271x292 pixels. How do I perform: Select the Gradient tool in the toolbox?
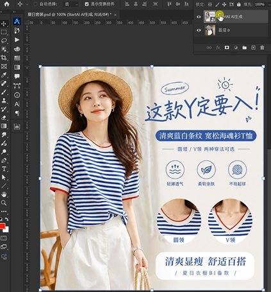pyautogui.click(x=4, y=126)
